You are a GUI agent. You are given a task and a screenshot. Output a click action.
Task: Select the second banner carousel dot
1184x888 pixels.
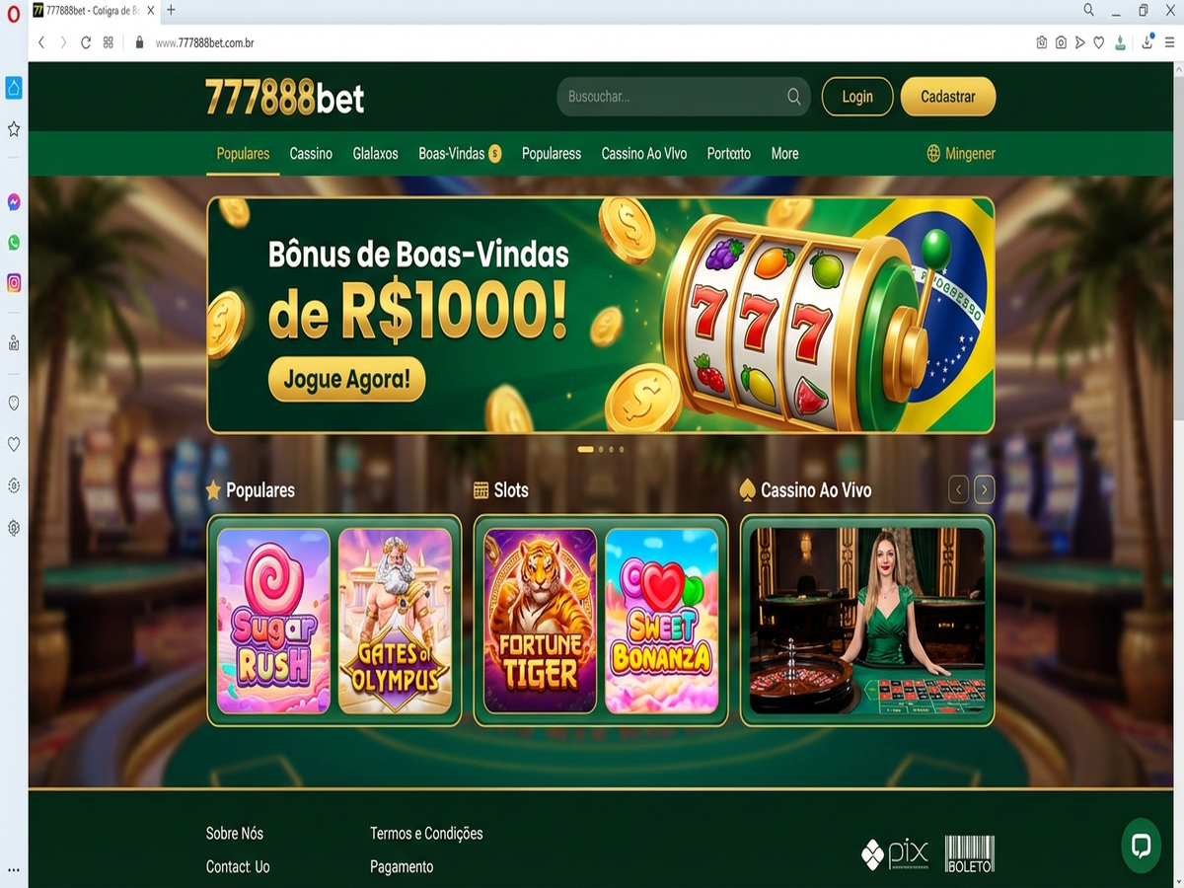tap(600, 449)
